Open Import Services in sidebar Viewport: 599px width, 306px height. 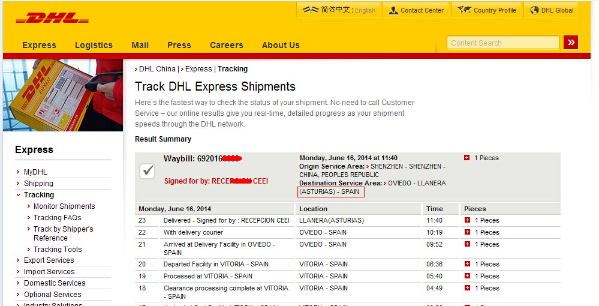tap(49, 272)
